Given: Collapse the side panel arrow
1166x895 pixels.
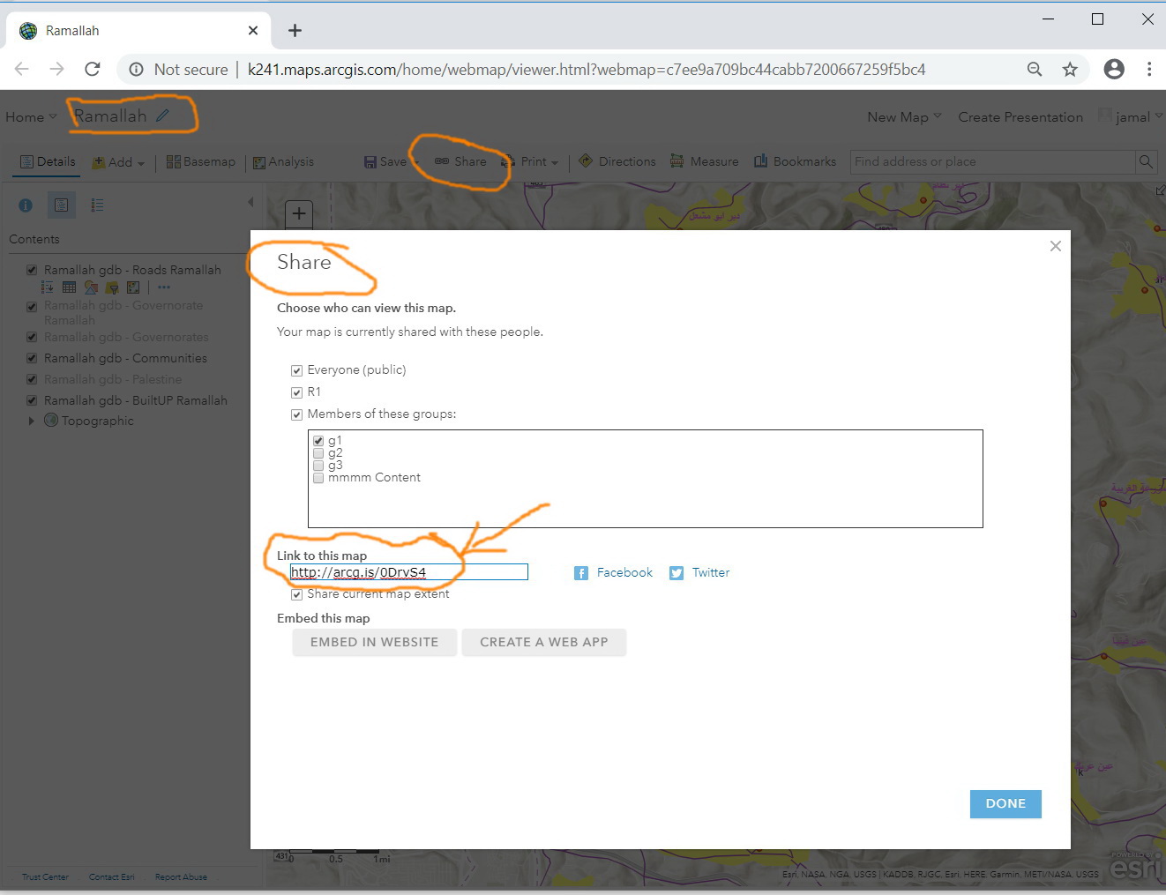Looking at the screenshot, I should [x=250, y=202].
